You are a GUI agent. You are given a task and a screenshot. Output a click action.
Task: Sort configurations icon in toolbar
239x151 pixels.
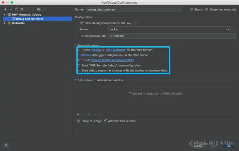point(44,9)
